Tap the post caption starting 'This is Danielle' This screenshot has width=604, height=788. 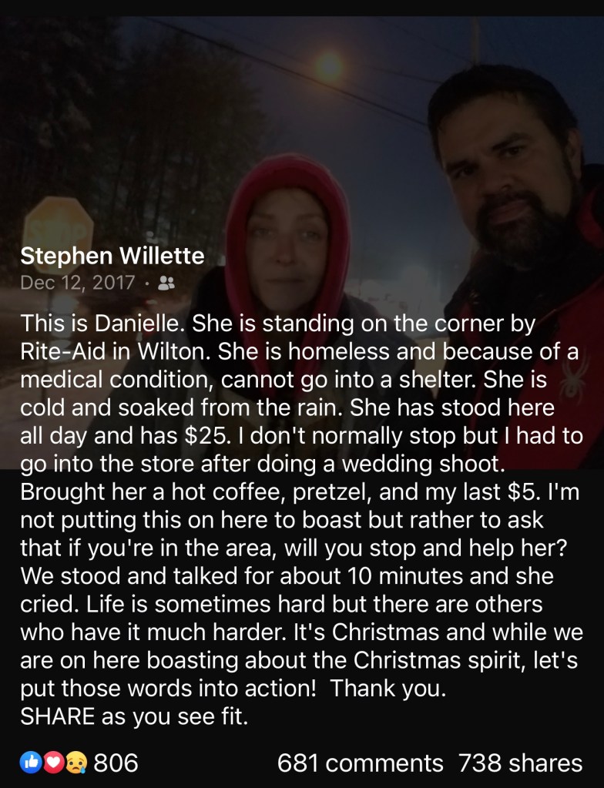pos(301,520)
